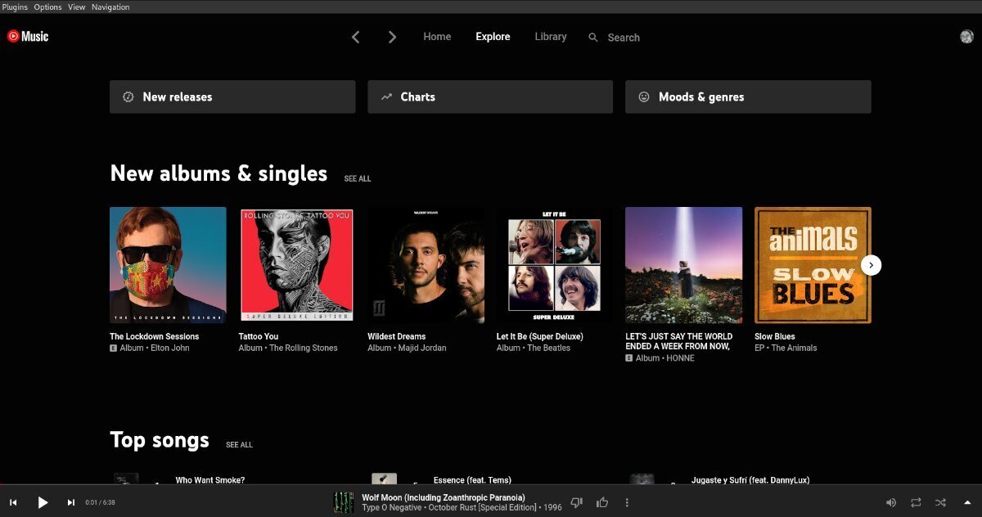Enable repeat for the current song
The height and width of the screenshot is (517, 982).
click(915, 502)
